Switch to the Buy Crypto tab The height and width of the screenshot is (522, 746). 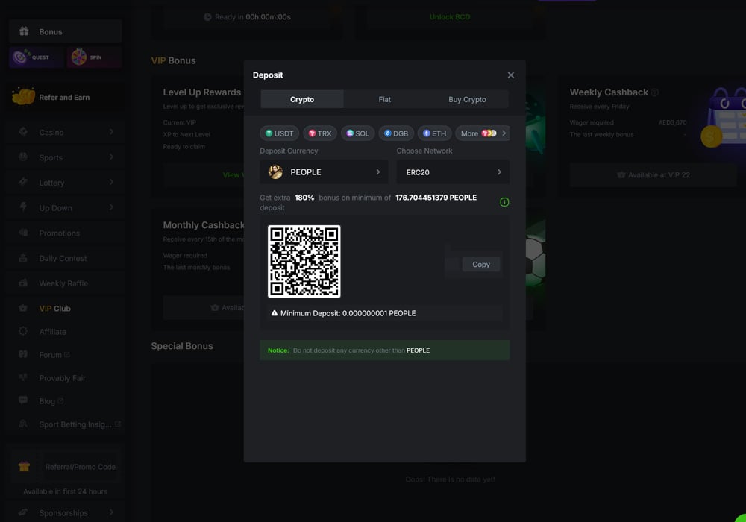[x=467, y=99]
